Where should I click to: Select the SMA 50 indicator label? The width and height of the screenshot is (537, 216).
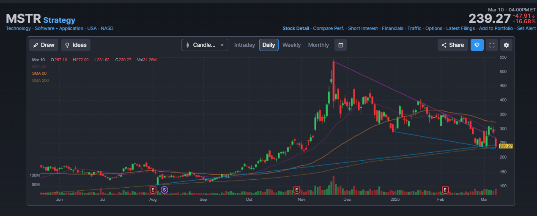click(39, 73)
